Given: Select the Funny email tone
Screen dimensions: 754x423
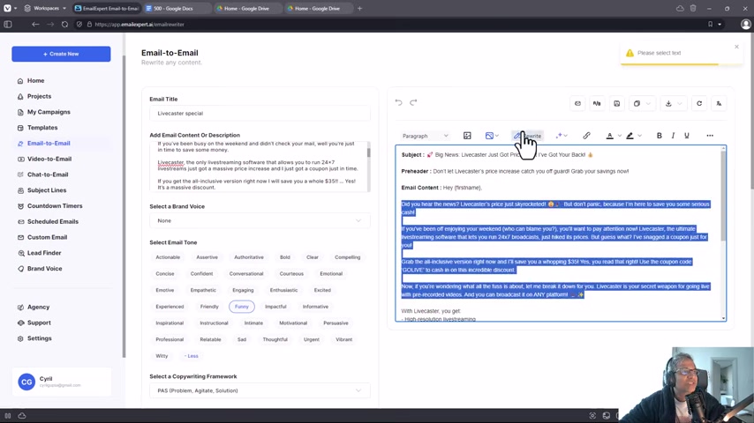Looking at the screenshot, I should 241,307.
